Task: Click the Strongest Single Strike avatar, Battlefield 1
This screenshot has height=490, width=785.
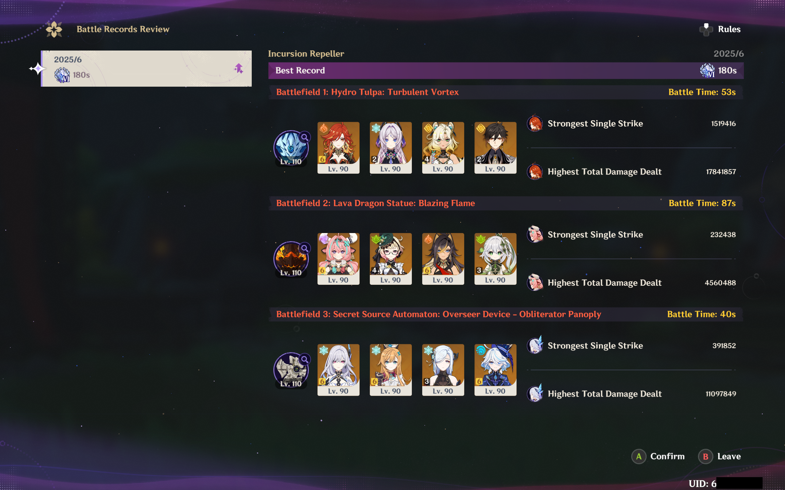Action: 535,123
